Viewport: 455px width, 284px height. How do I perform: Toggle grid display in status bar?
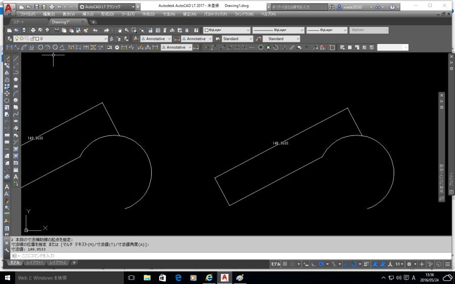[285, 264]
